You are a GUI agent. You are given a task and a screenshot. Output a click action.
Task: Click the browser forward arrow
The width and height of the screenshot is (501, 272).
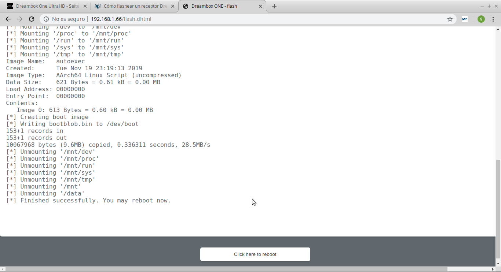click(x=20, y=19)
